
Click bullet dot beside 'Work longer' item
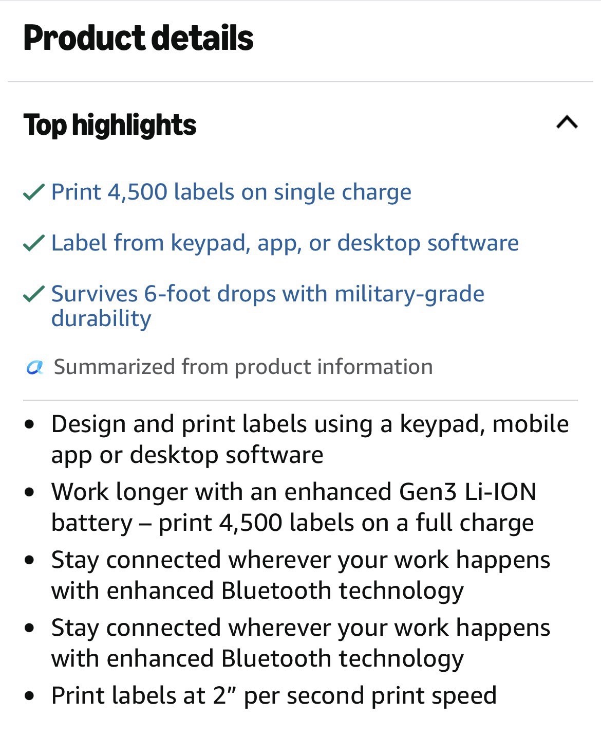30,493
